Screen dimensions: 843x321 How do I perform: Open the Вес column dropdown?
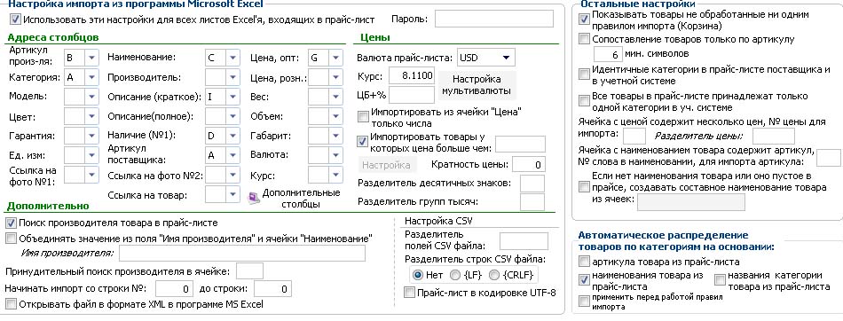click(x=335, y=98)
